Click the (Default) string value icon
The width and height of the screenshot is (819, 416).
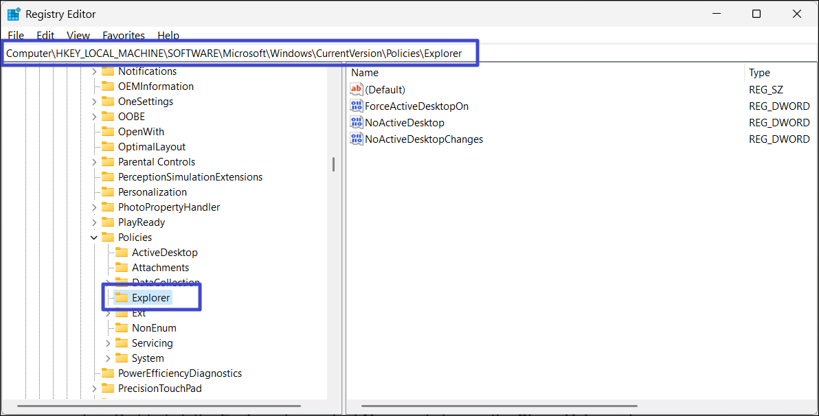click(x=356, y=89)
